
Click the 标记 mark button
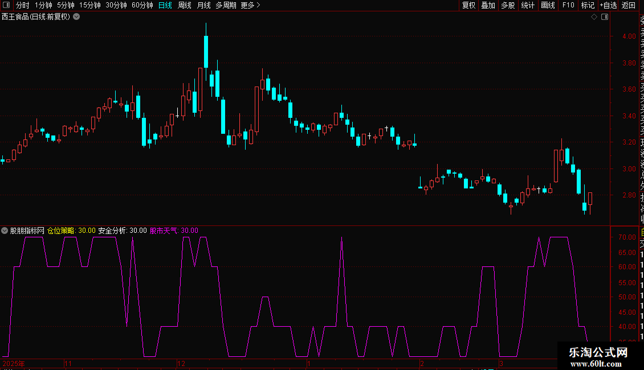(588, 5)
